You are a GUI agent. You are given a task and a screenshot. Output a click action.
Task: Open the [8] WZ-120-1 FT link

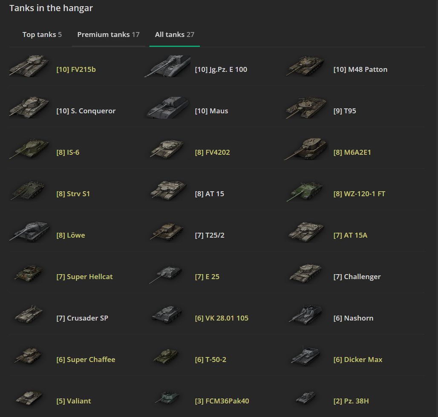(359, 194)
